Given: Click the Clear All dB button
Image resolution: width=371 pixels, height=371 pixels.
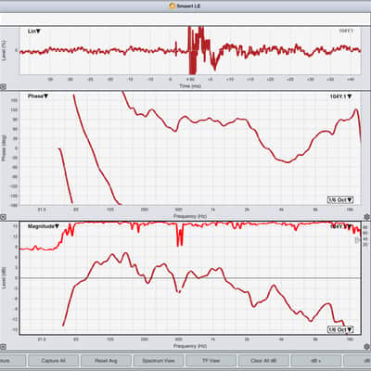Looking at the screenshot, I should (263, 361).
